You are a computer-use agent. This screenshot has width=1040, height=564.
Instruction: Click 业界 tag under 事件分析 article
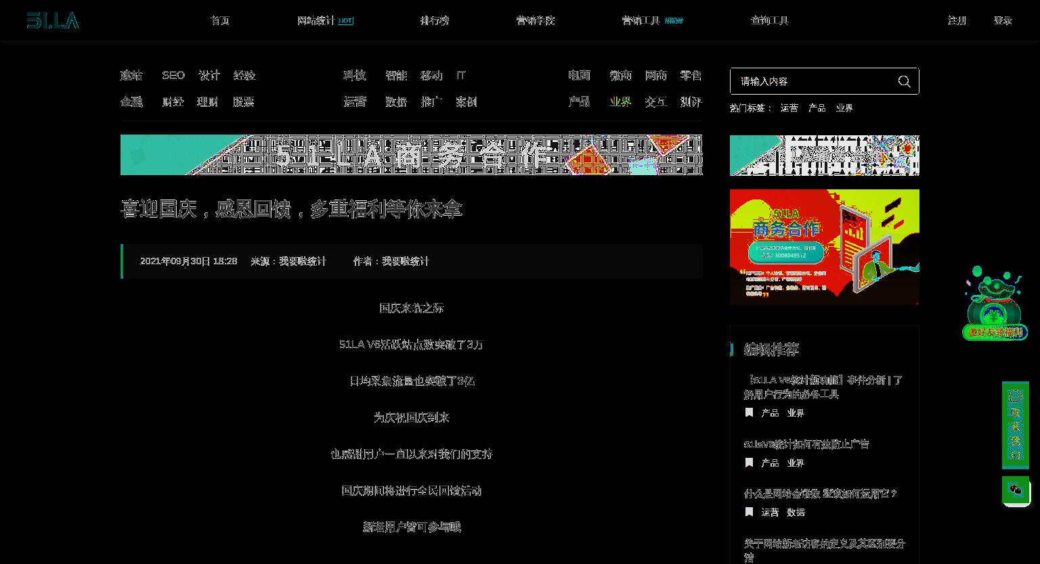click(x=796, y=413)
